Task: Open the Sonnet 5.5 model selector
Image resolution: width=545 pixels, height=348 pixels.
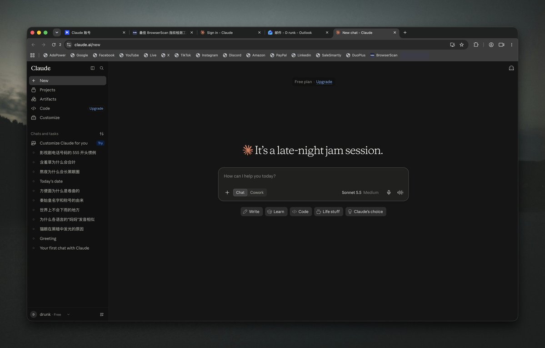Action: [360, 192]
